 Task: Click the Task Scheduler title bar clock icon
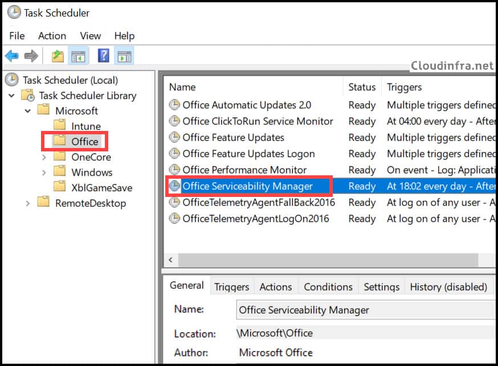(x=14, y=13)
